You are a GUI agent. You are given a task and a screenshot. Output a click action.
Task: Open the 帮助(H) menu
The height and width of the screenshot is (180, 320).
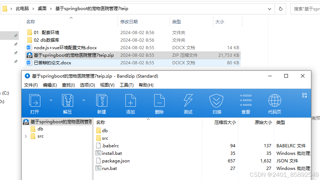[x=146, y=85]
